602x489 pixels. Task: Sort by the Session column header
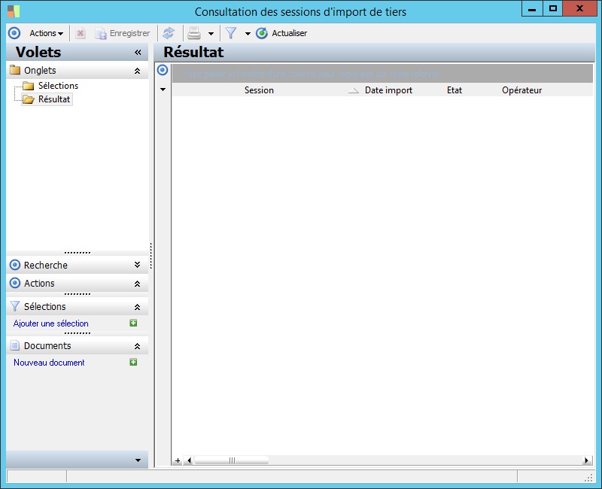[259, 90]
